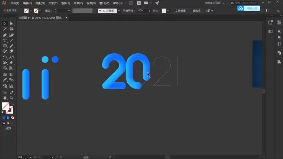Swap fill and stroke colors
The image size is (283, 159).
tap(12, 104)
